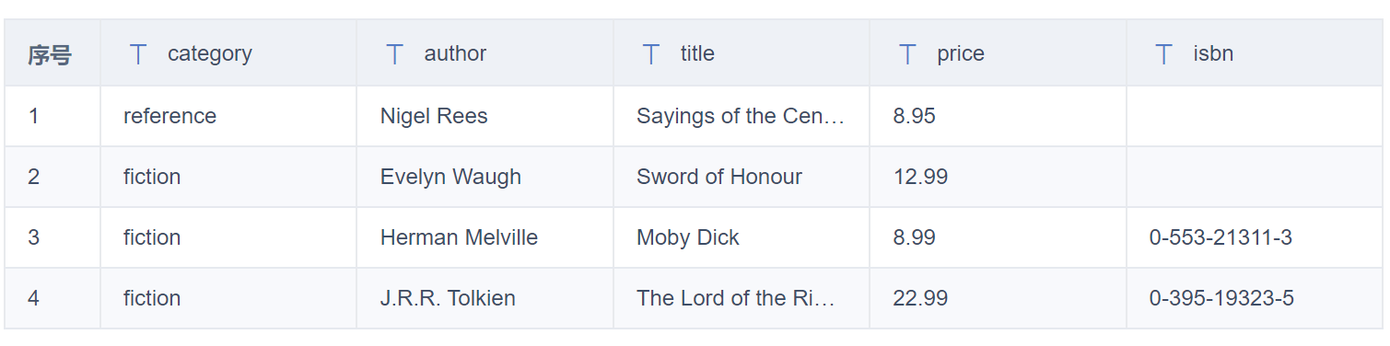The height and width of the screenshot is (346, 1390).
Task: Select the 序号 column header
Action: click(53, 54)
